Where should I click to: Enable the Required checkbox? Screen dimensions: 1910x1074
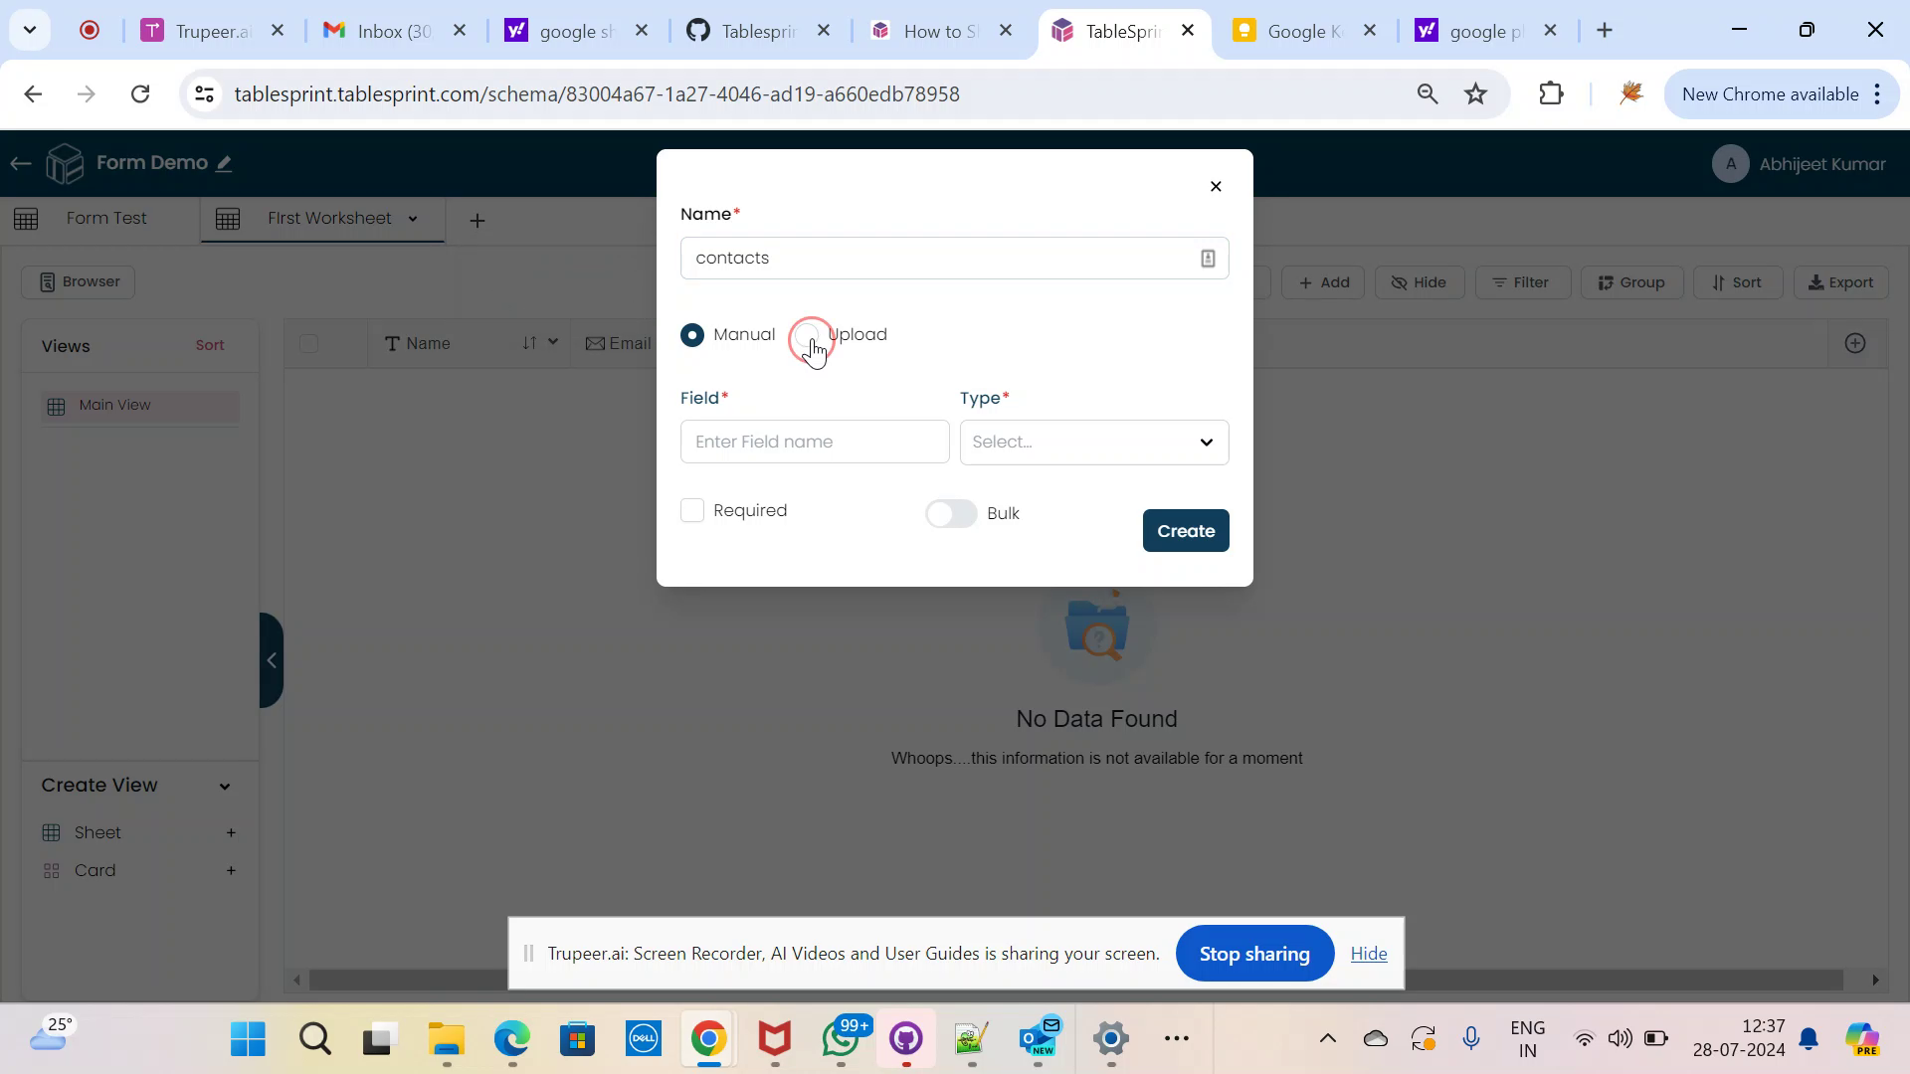coord(692,510)
